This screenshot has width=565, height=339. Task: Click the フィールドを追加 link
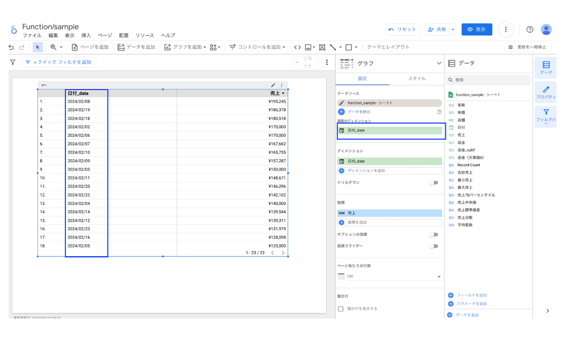472,295
